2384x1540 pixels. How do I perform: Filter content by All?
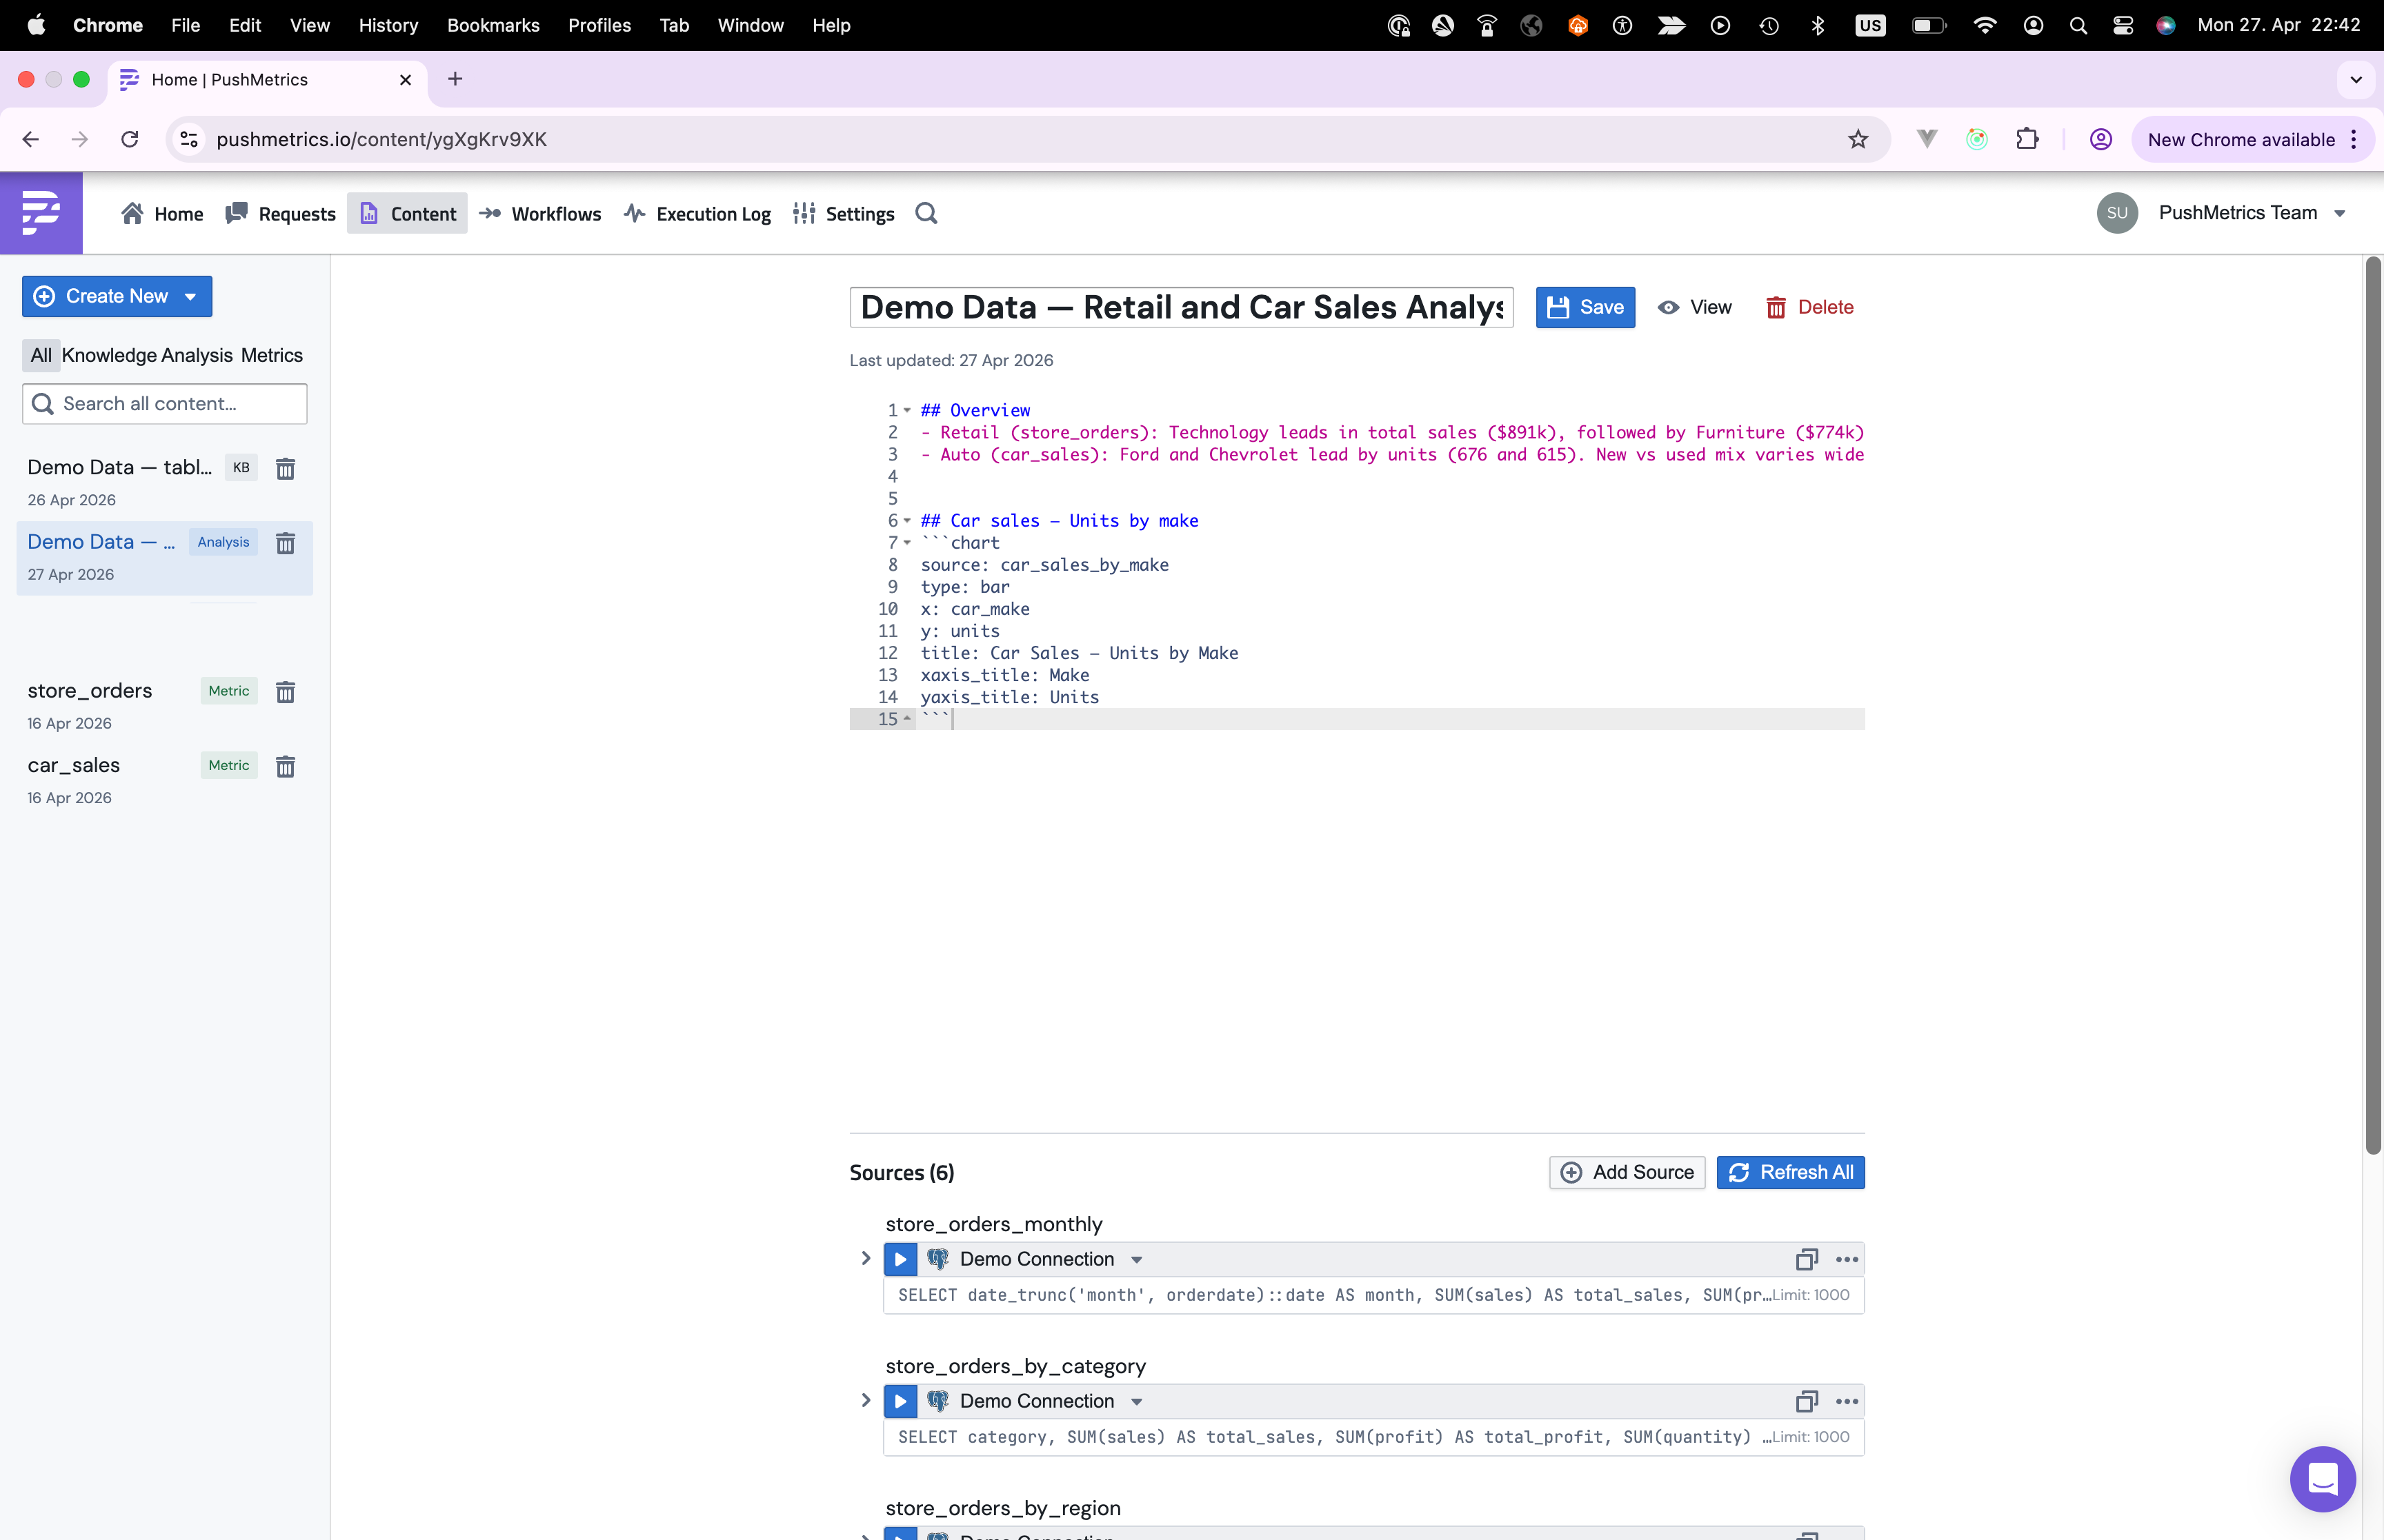(x=41, y=355)
